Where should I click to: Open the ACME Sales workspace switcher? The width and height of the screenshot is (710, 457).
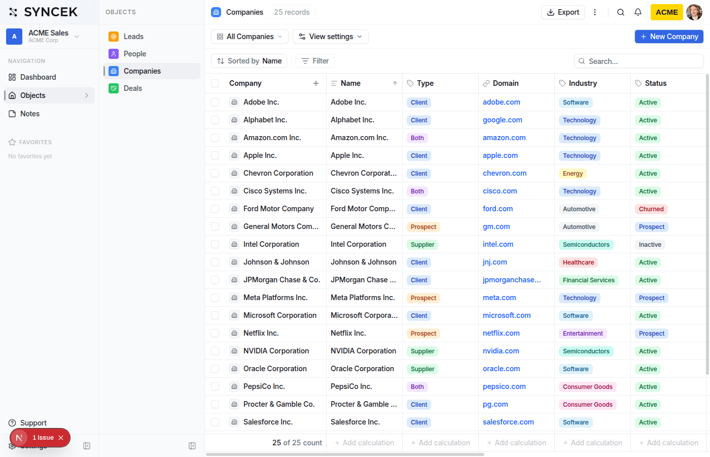point(49,37)
